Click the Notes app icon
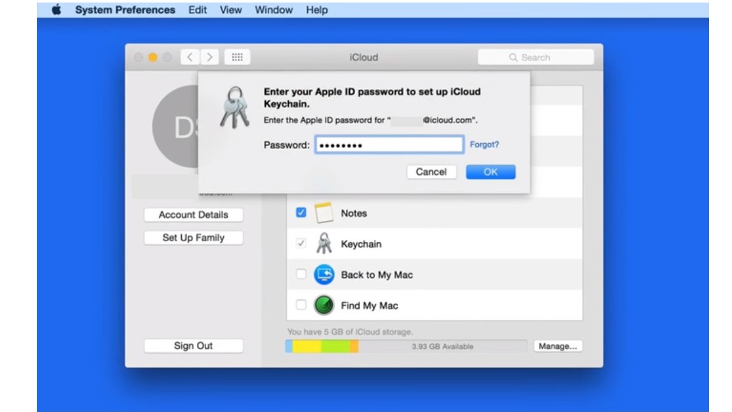Image resolution: width=732 pixels, height=412 pixels. (x=324, y=213)
